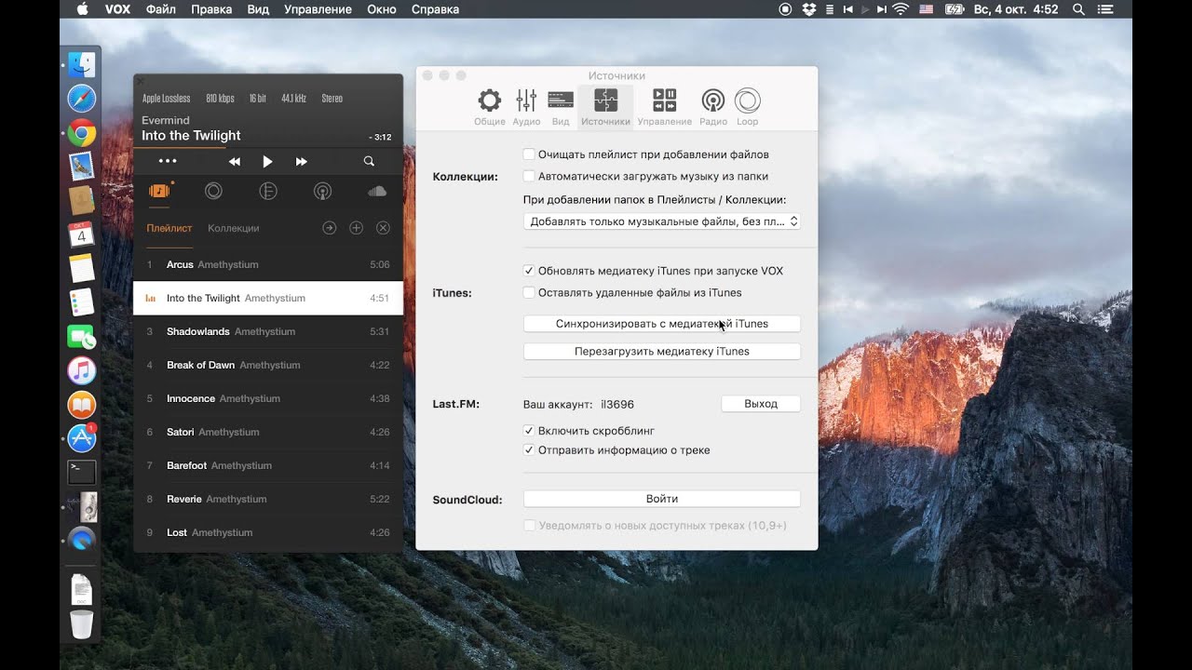Uncheck Отправить информацию о треке
1192x670 pixels.
(529, 450)
